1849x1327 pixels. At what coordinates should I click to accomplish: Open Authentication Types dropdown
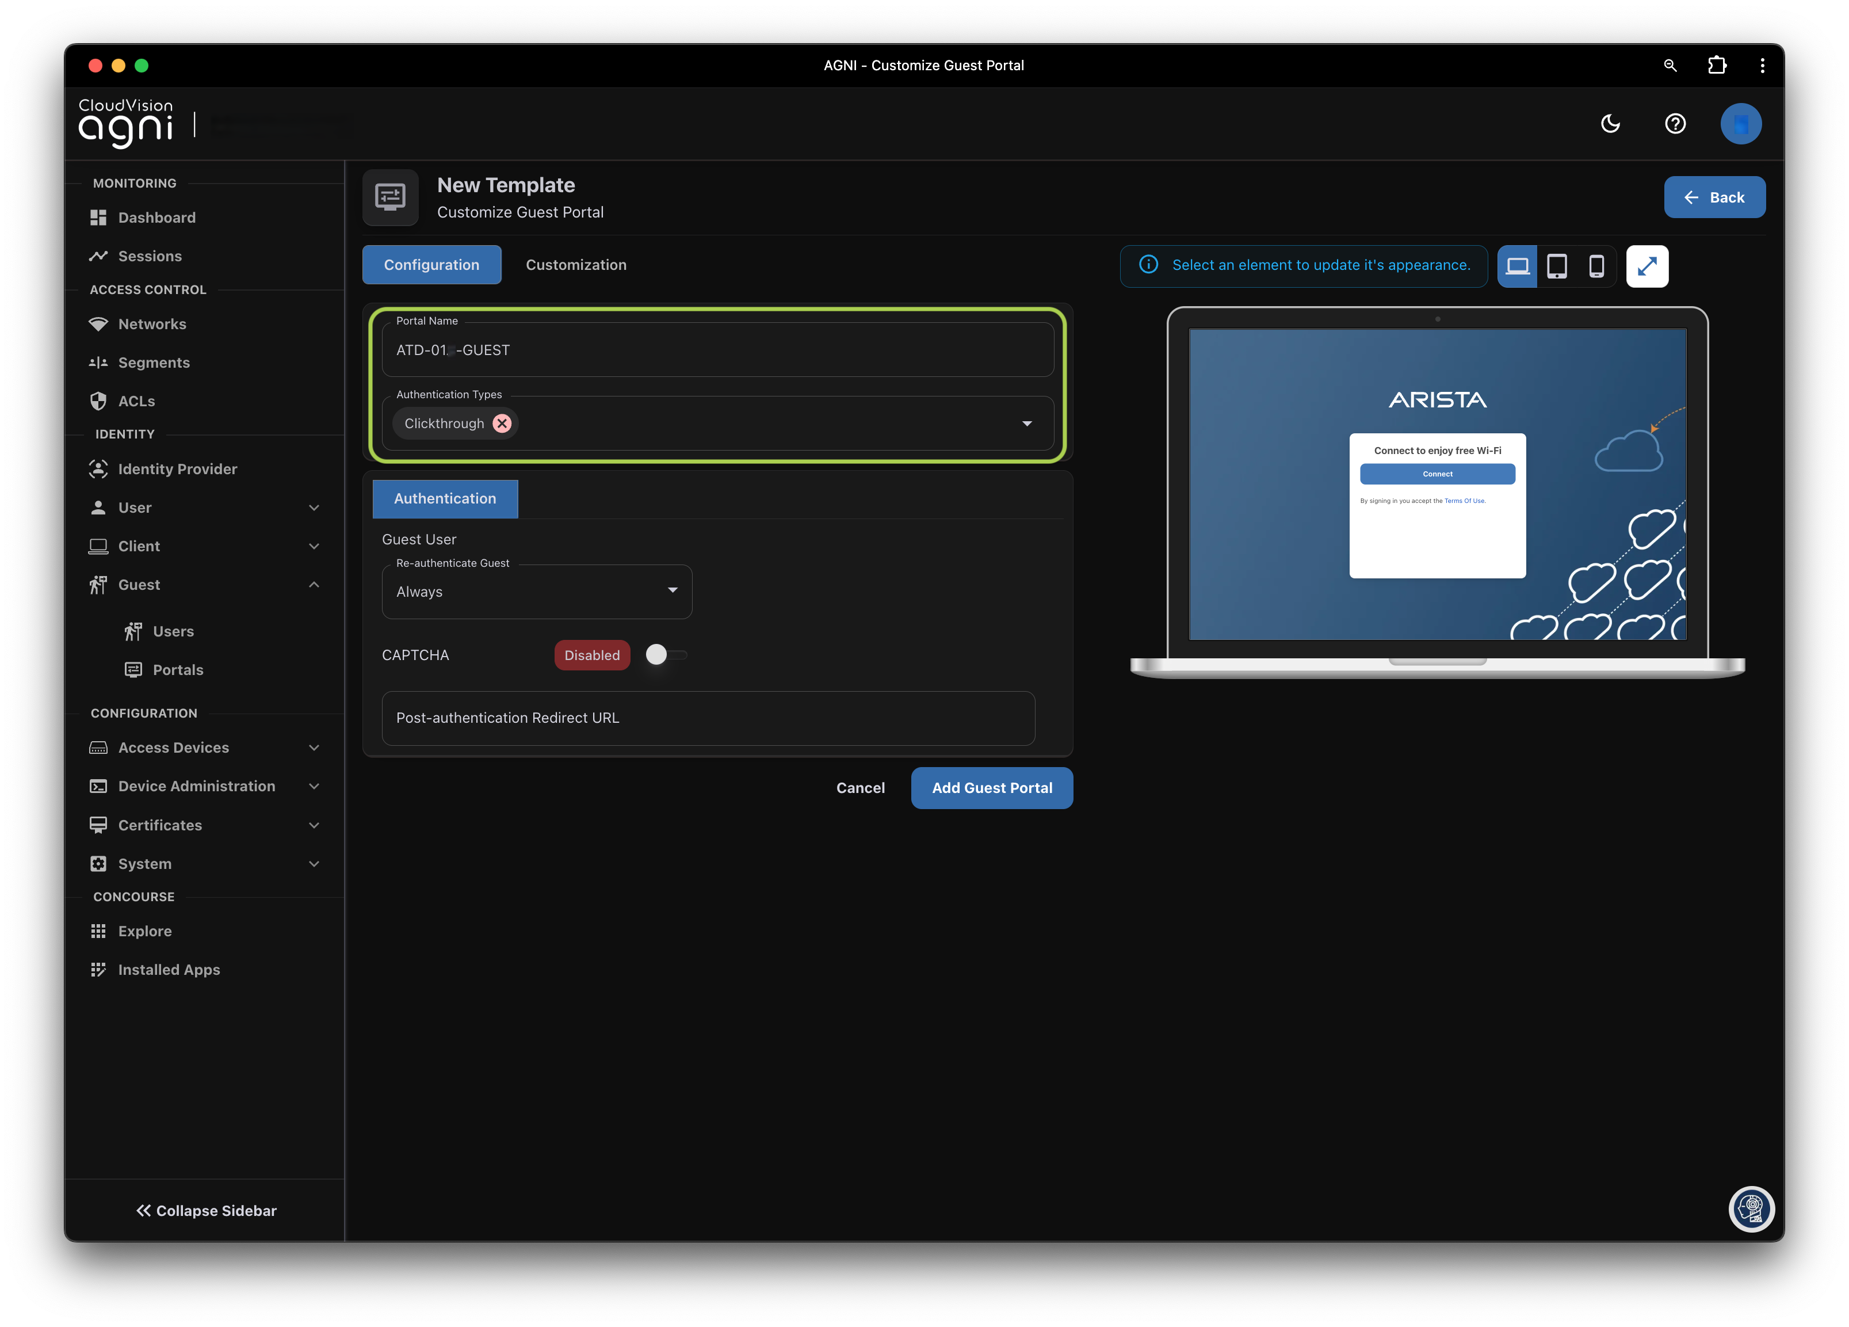click(x=1026, y=424)
